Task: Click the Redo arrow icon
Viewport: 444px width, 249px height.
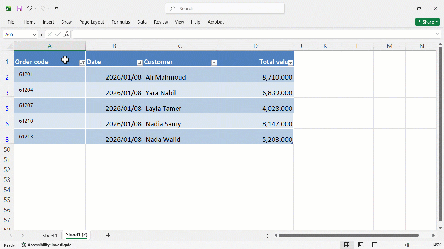Action: (x=43, y=8)
